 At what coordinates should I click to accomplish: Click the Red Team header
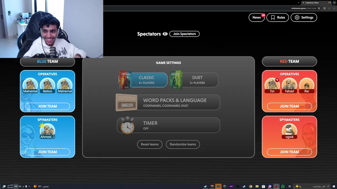pyautogui.click(x=289, y=61)
